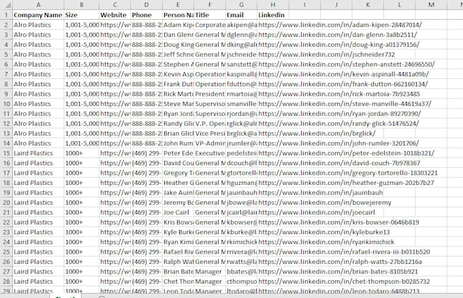Select the President title cell
Viewport: 463px width, 298px height.
(x=210, y=94)
